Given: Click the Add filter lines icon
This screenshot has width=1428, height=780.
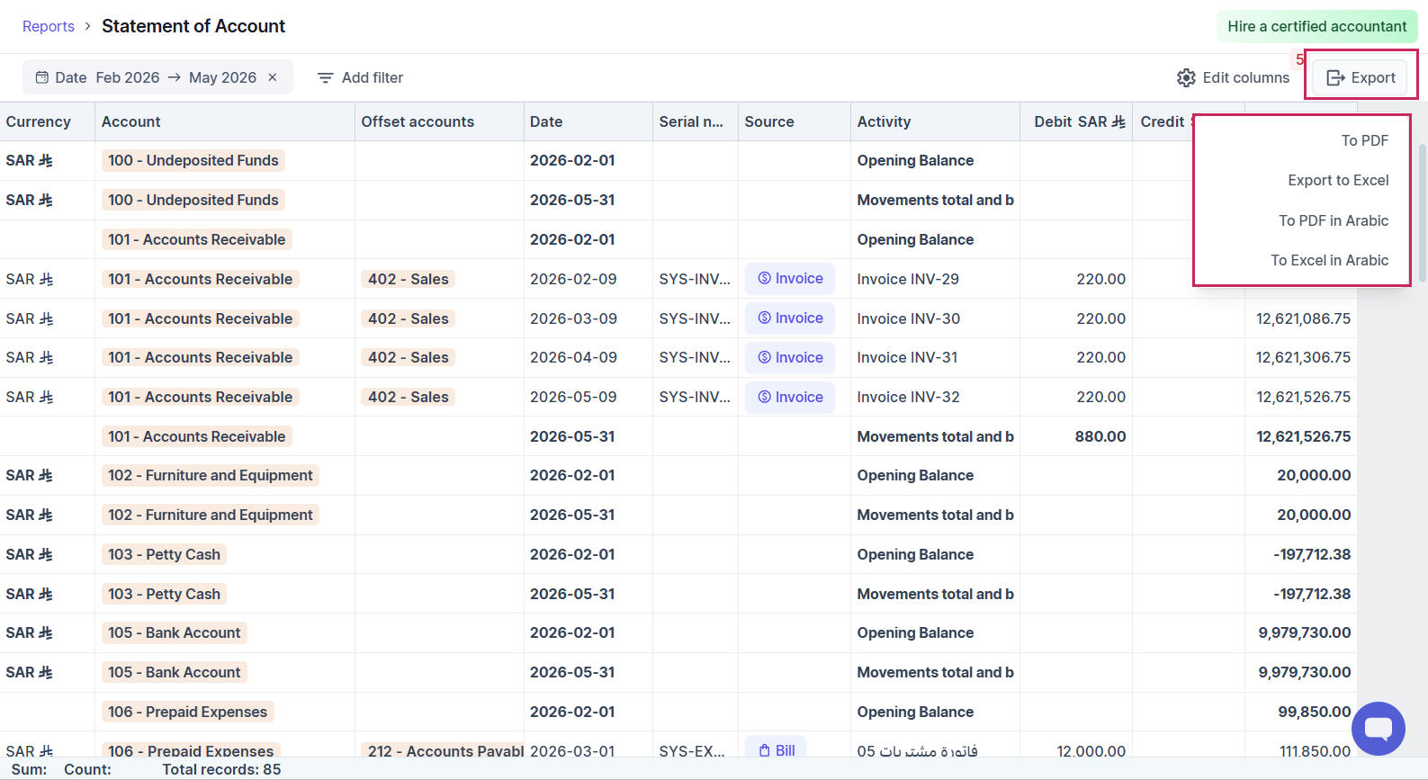Looking at the screenshot, I should 326,78.
